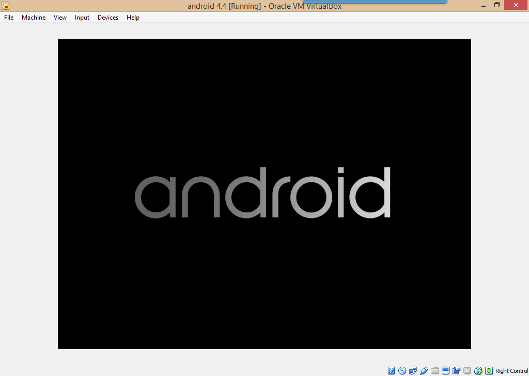529x376 pixels.
Task: Close the VirtualBox VM window
Action: tap(516, 5)
